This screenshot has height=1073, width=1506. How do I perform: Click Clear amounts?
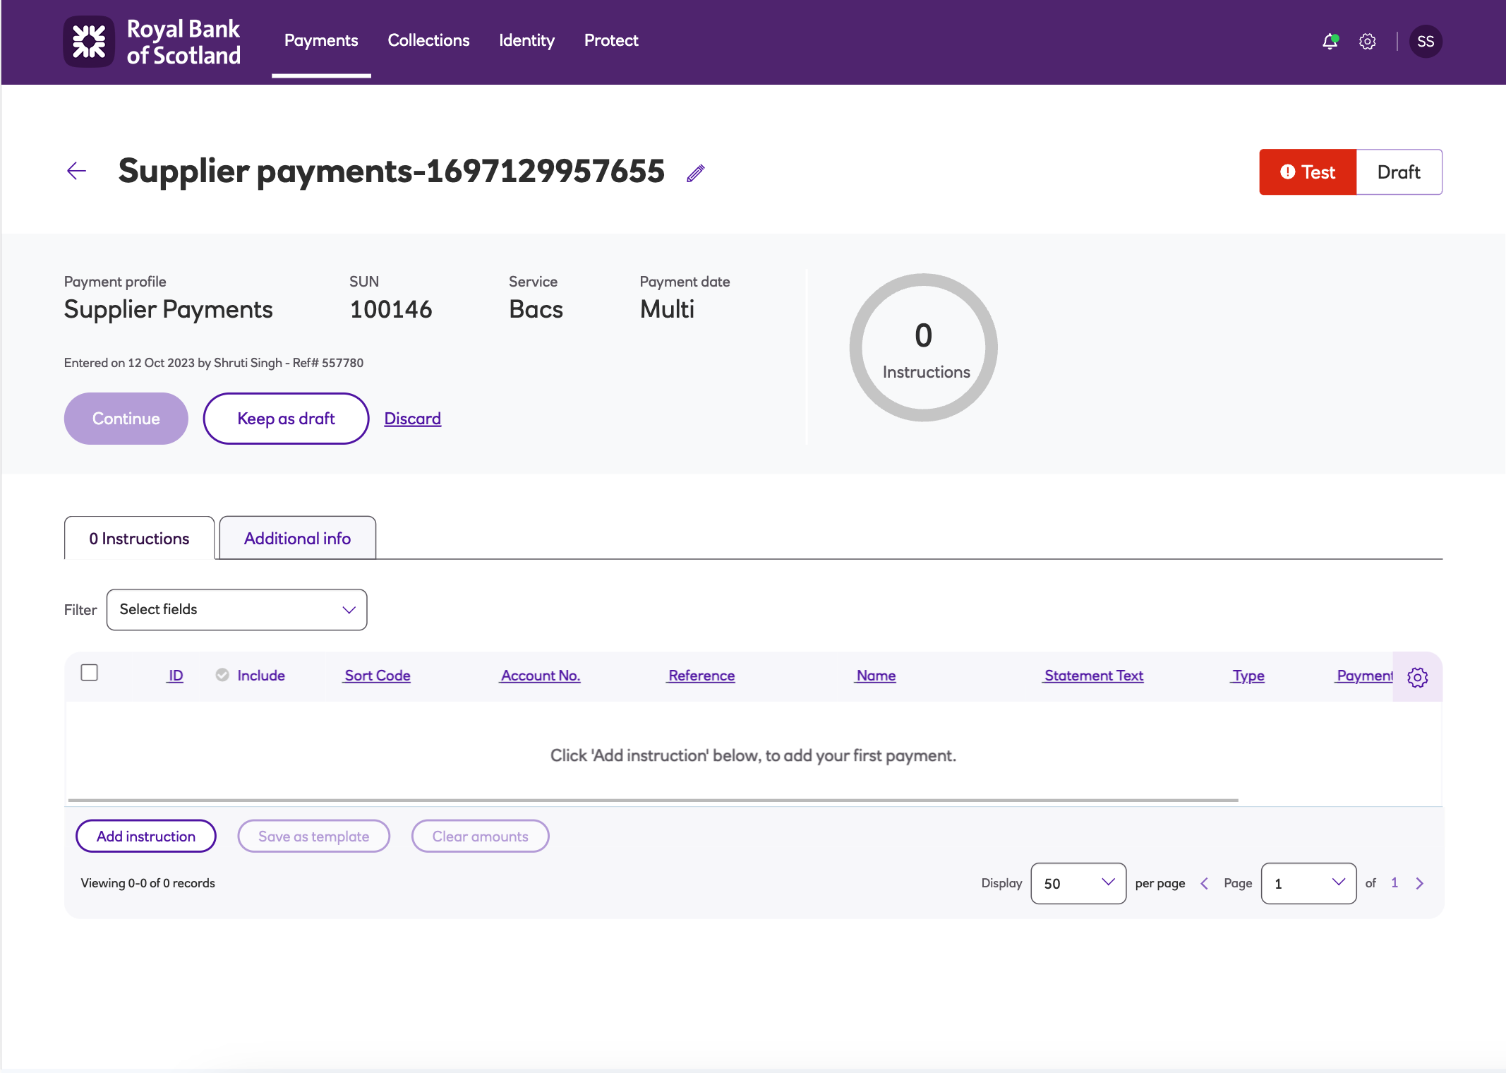[x=480, y=837]
